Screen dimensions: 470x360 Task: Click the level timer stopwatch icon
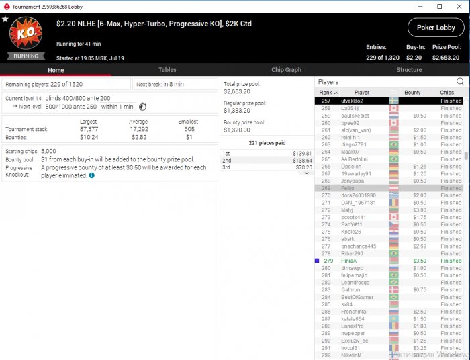click(142, 107)
